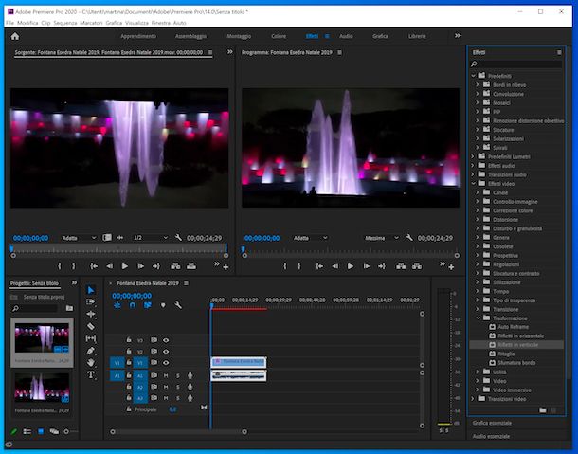Select the Razor tool
This screenshot has width=578, height=454.
pyautogui.click(x=91, y=326)
